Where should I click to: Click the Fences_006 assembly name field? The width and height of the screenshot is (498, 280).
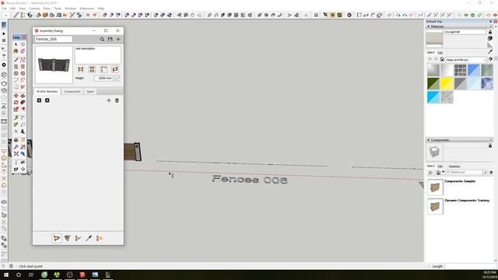click(54, 39)
